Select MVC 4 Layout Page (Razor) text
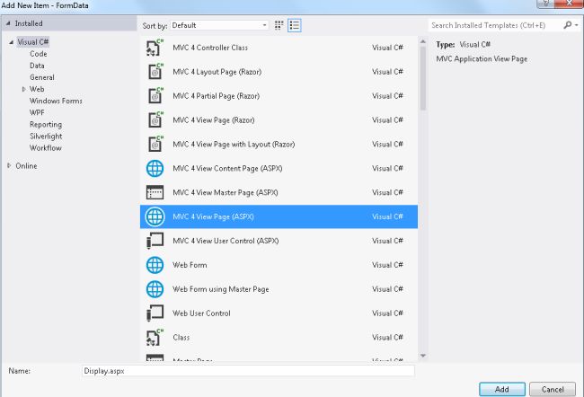This screenshot has height=397, width=584. click(217, 72)
